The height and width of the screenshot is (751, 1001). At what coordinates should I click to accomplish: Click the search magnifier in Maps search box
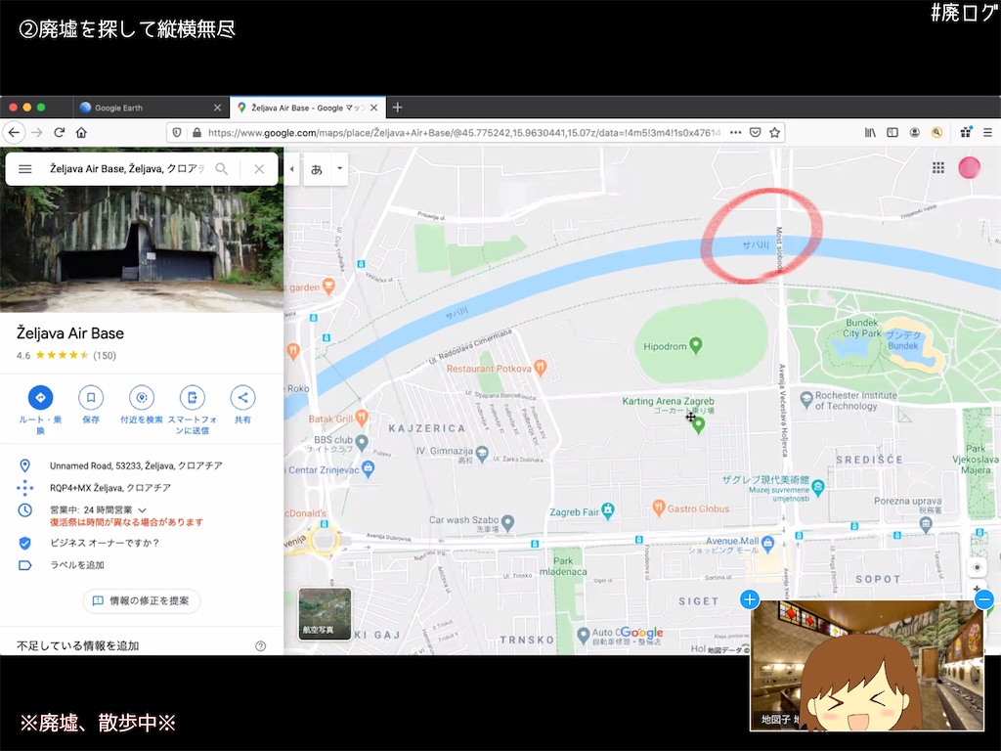[x=222, y=168]
